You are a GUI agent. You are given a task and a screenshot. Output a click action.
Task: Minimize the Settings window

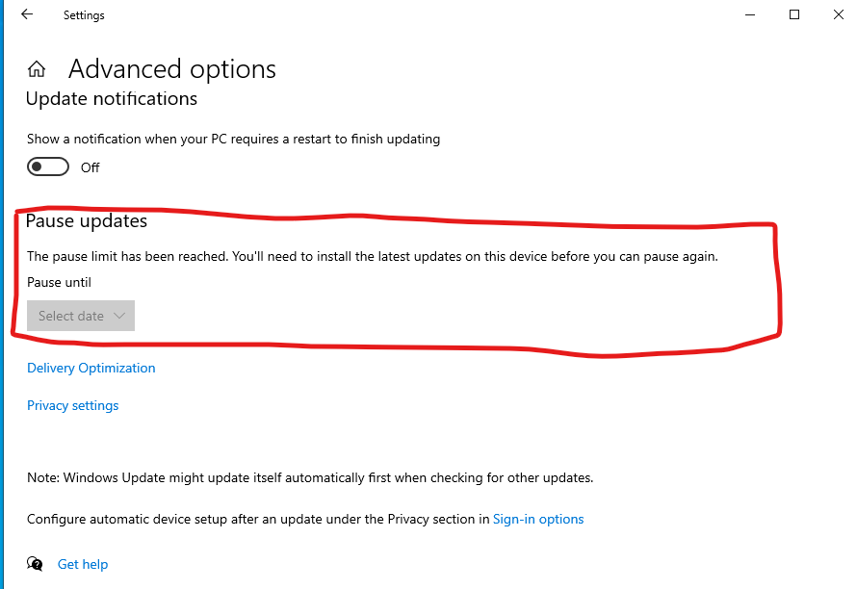750,14
